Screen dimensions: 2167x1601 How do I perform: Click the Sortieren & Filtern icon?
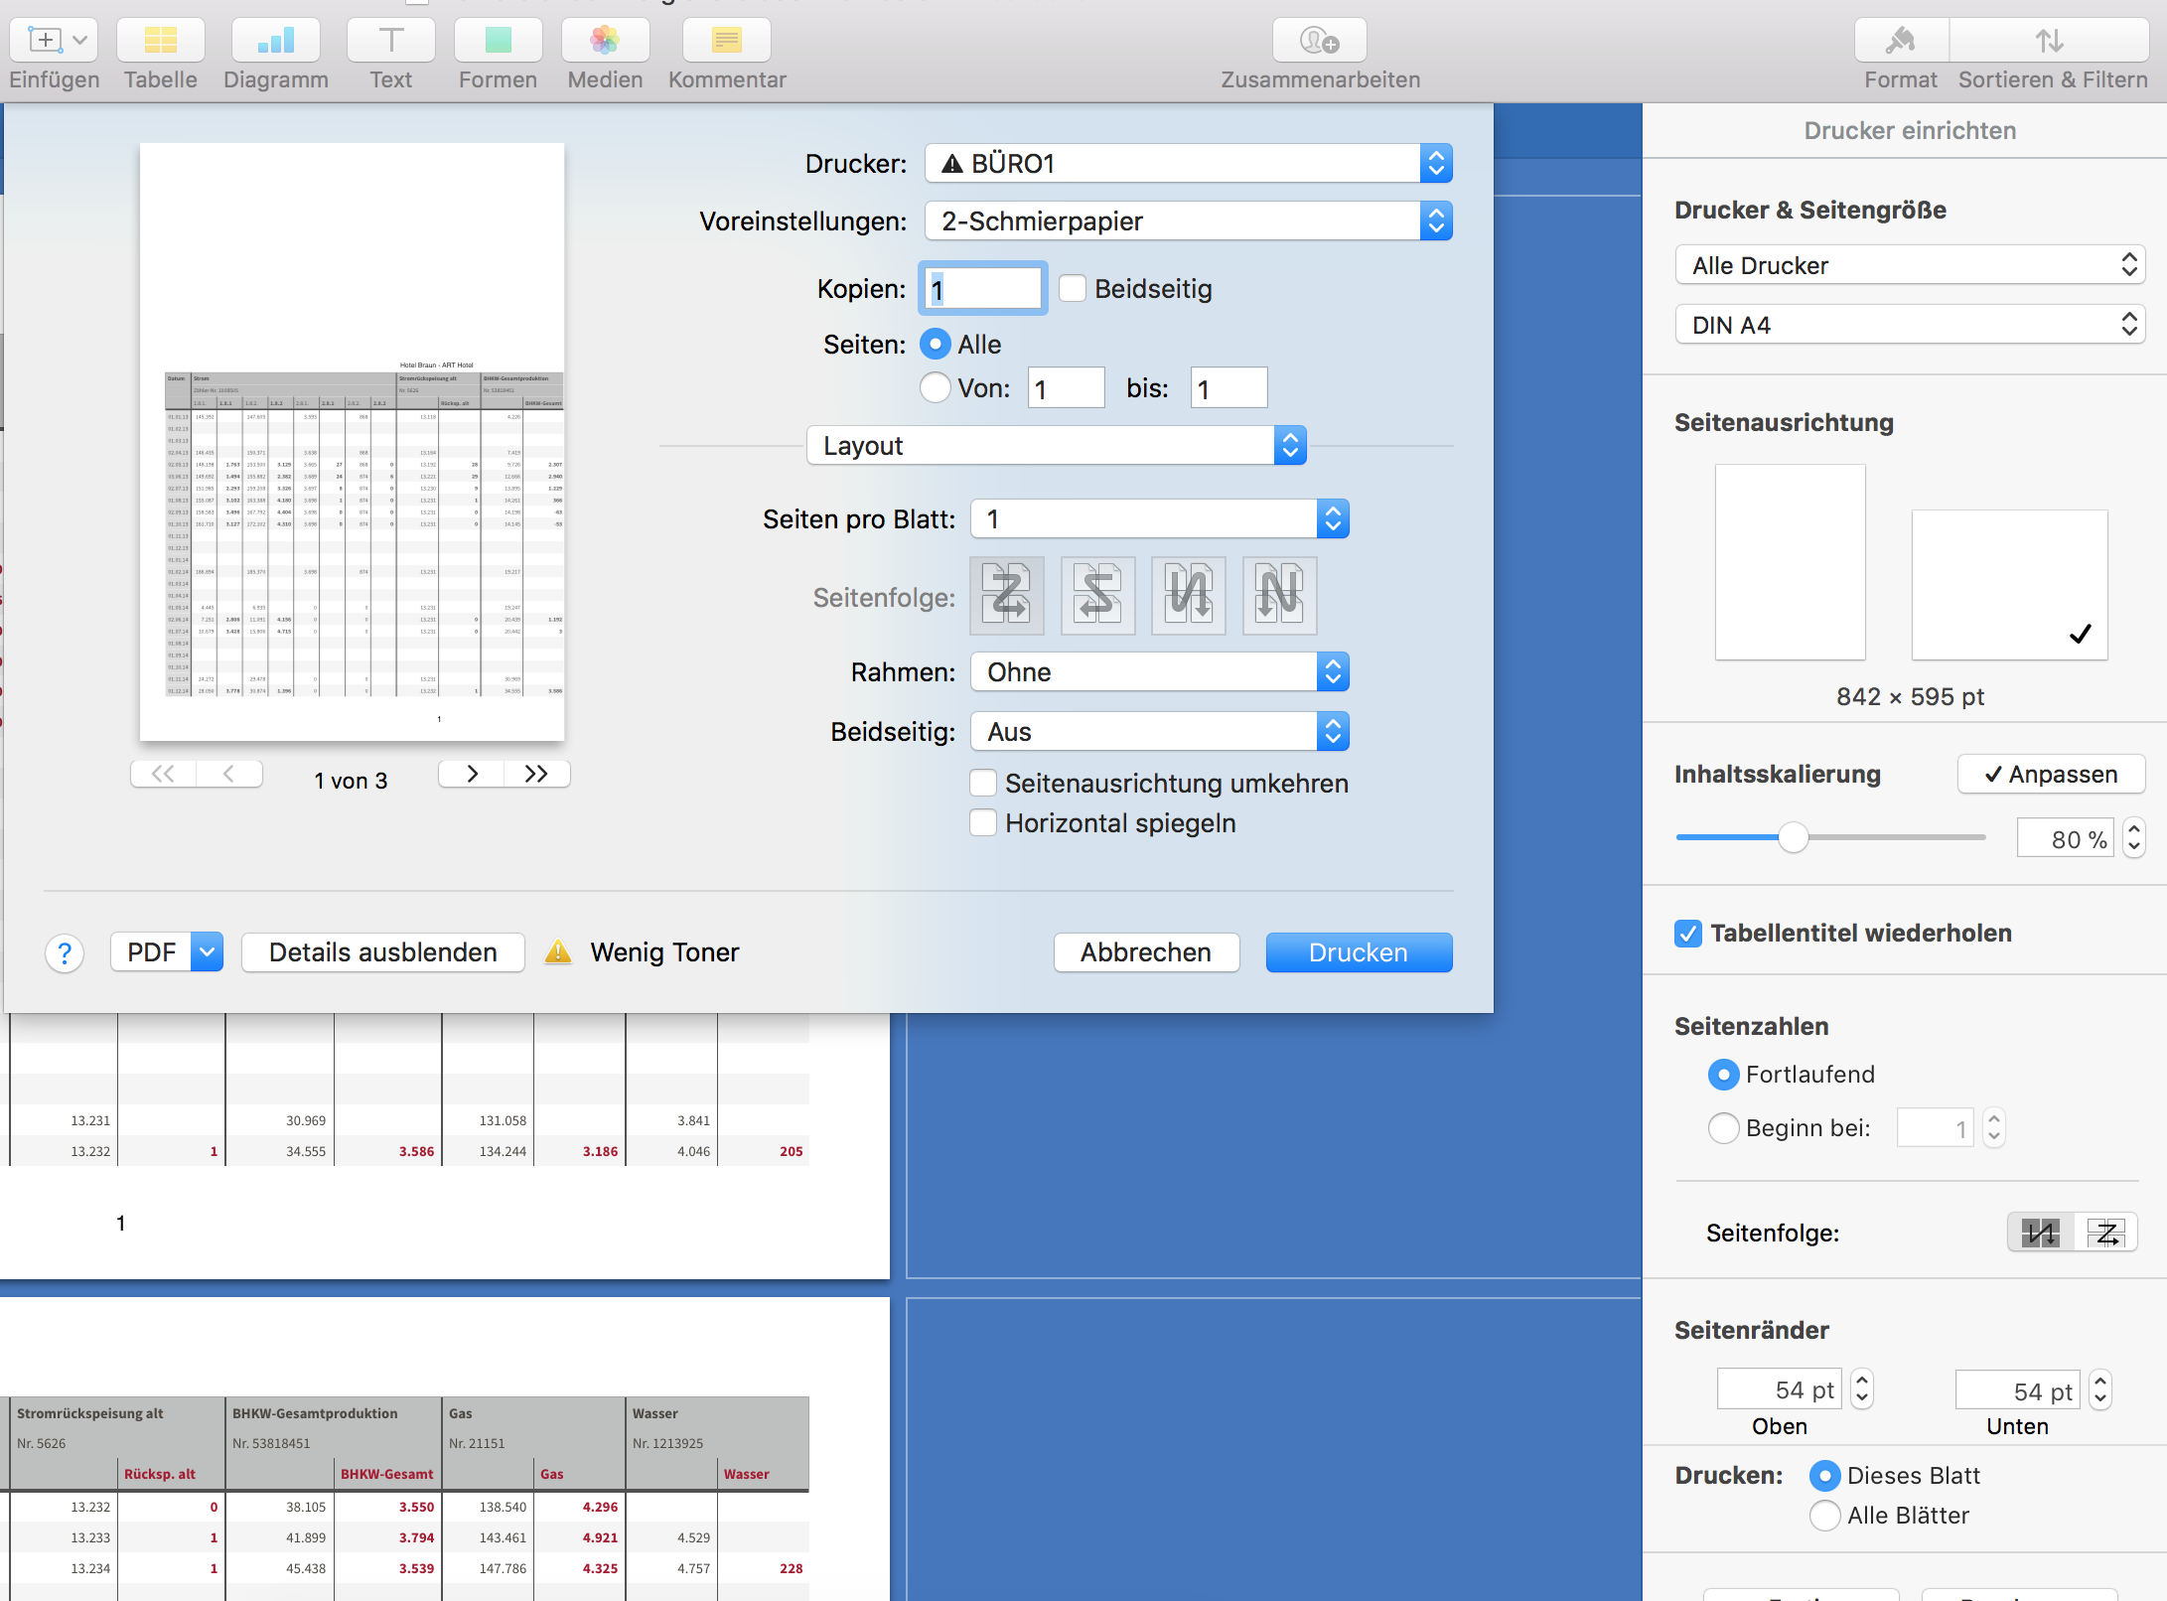click(x=2050, y=41)
